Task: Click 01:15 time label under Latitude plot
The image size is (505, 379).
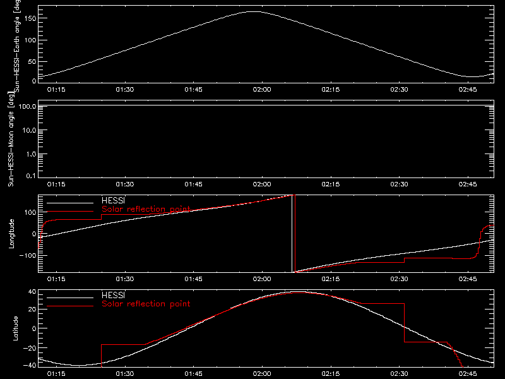Action: click(x=56, y=374)
